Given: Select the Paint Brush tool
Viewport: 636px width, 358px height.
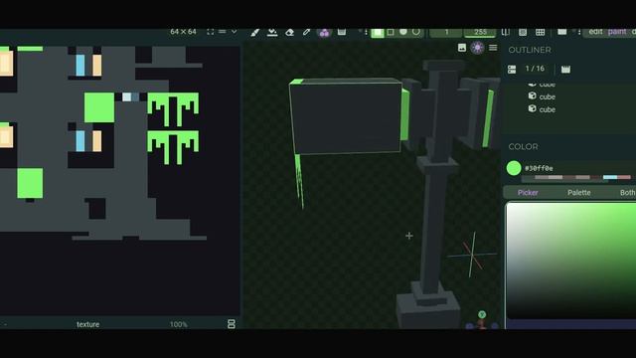Looking at the screenshot, I should click(254, 33).
